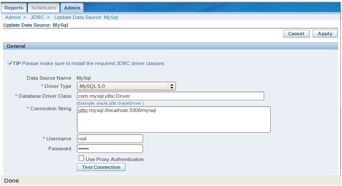Apply the data source changes

(x=325, y=34)
